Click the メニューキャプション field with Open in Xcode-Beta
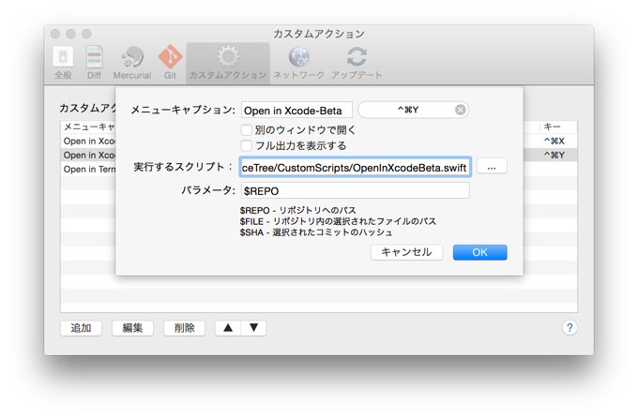Viewport: 638px width, 418px height. pos(296,111)
